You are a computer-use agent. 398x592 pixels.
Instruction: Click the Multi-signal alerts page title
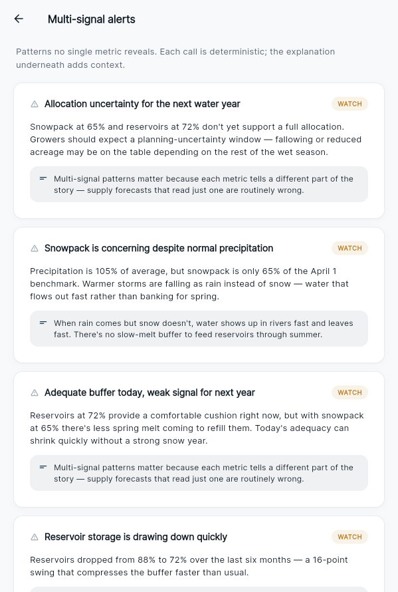pyautogui.click(x=91, y=19)
